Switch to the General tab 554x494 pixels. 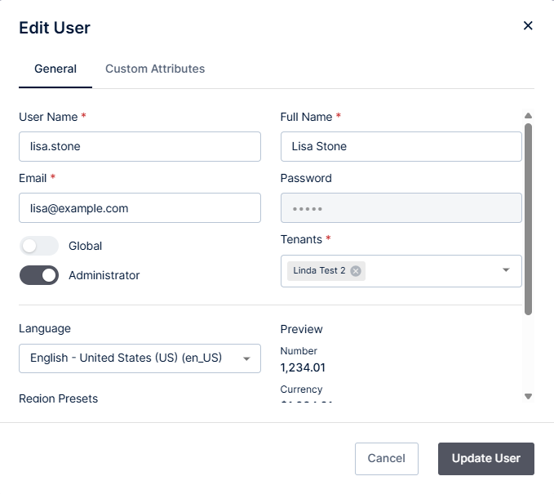(55, 69)
